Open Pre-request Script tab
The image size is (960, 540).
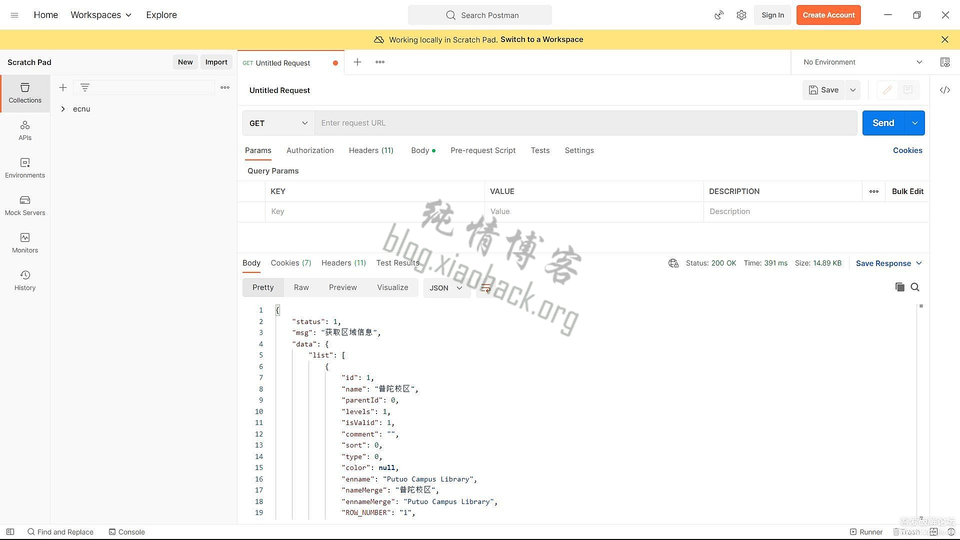[x=483, y=150]
